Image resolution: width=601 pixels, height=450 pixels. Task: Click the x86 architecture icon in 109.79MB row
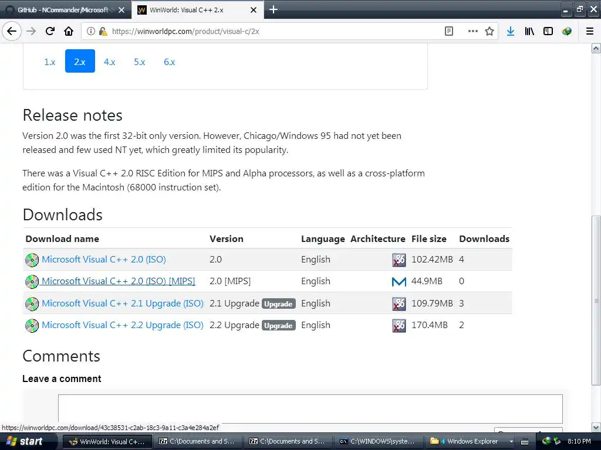point(399,304)
